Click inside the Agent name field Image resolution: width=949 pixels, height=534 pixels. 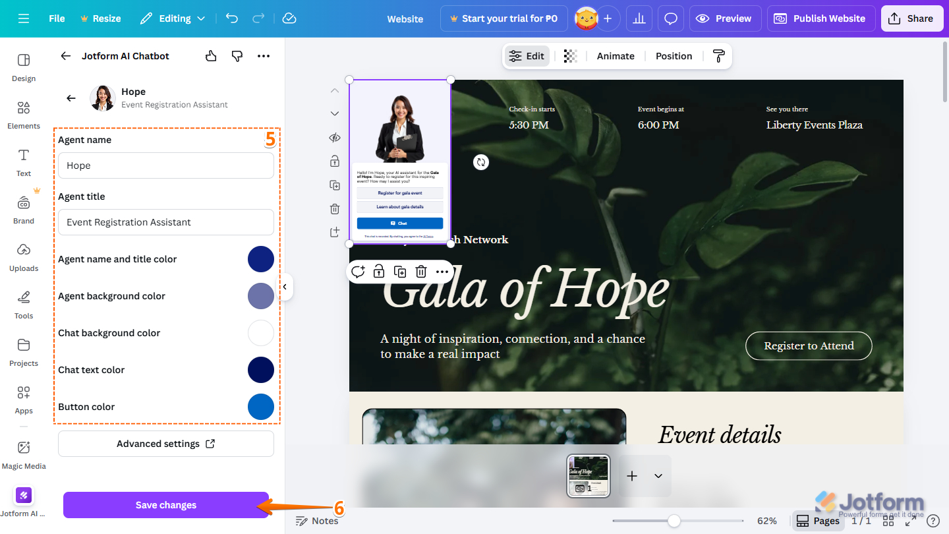pyautogui.click(x=165, y=165)
